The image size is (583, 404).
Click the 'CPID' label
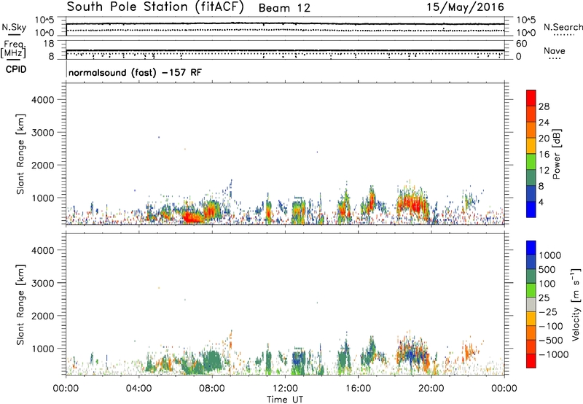click(x=16, y=69)
